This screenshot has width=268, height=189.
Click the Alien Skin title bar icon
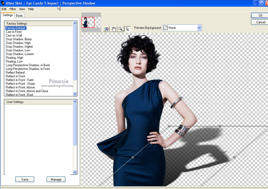pyautogui.click(x=3, y=3)
